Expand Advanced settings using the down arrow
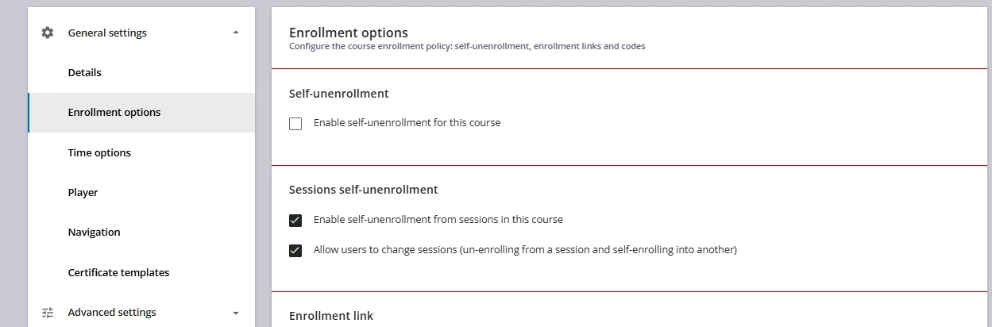 coord(235,313)
